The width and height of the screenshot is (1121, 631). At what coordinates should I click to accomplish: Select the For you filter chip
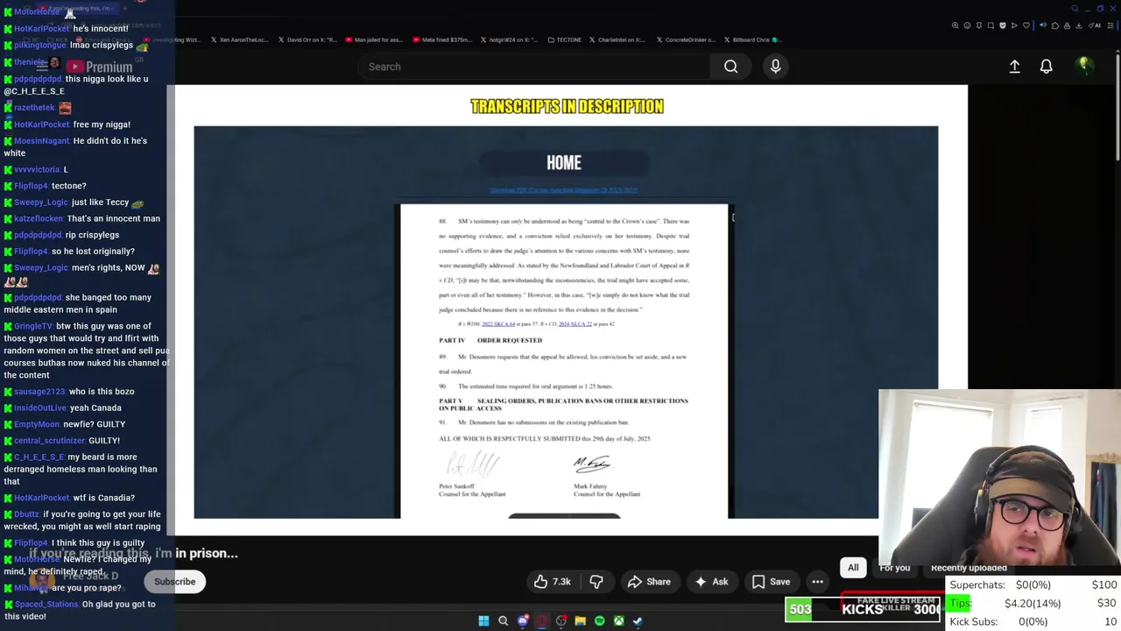tap(894, 568)
